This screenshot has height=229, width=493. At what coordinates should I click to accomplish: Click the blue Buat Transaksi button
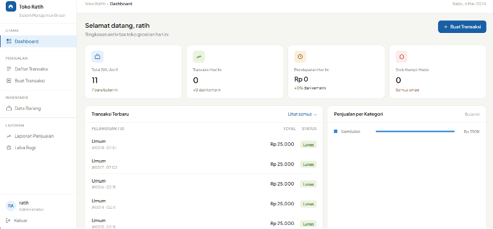point(462,27)
